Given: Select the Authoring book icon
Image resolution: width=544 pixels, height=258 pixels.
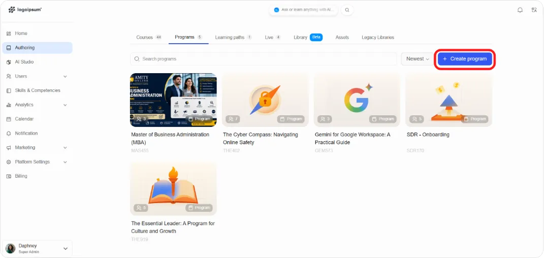Looking at the screenshot, I should [x=9, y=48].
